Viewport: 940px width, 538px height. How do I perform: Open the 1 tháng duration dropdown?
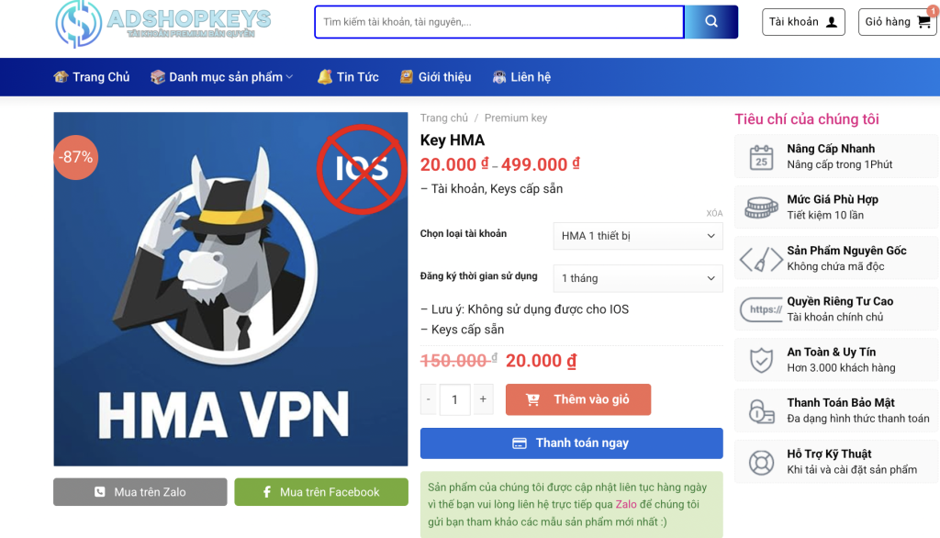[x=638, y=278]
